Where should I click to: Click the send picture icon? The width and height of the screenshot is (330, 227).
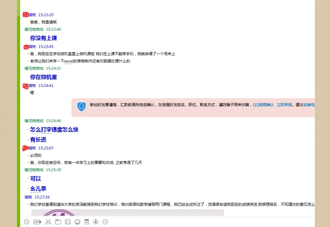(x=68, y=222)
